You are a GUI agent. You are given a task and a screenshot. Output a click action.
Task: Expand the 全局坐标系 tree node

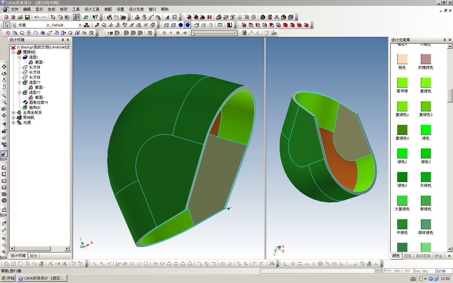click(14, 113)
